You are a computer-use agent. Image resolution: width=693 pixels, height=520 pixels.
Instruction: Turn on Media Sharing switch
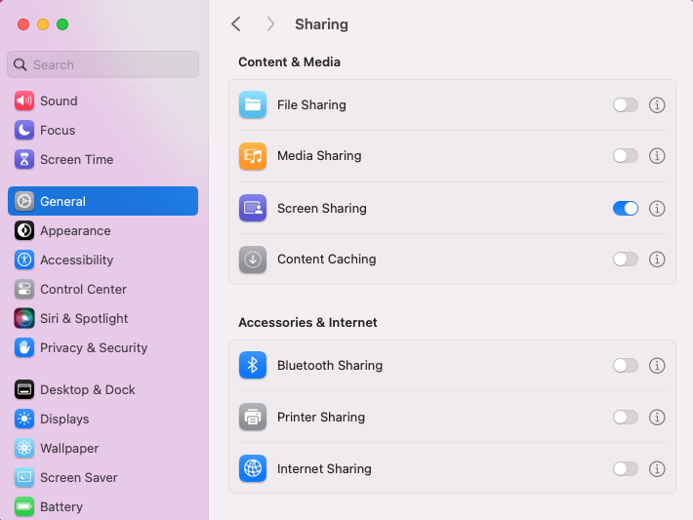(626, 156)
